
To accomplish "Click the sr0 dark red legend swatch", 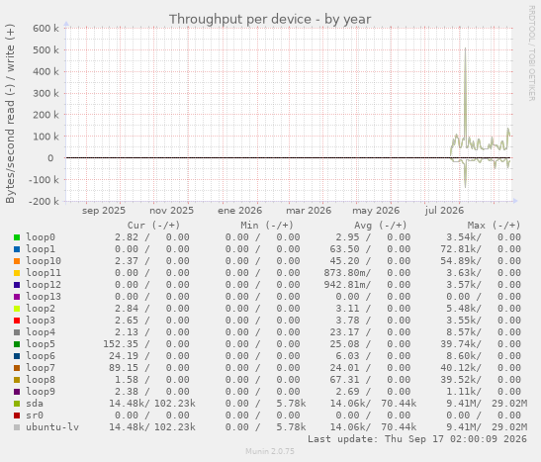I will coord(17,416).
